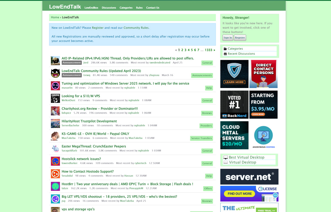Image resolution: width=331 pixels, height=212 pixels.
Task: Click the Home breadcrumb link
Action: 55,17
